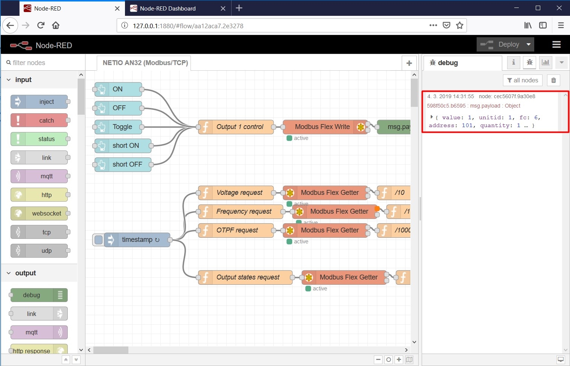570x366 pixels.
Task: Expand the debug message object
Action: click(431, 117)
